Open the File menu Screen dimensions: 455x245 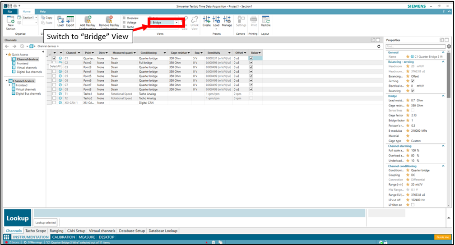pyautogui.click(x=10, y=12)
